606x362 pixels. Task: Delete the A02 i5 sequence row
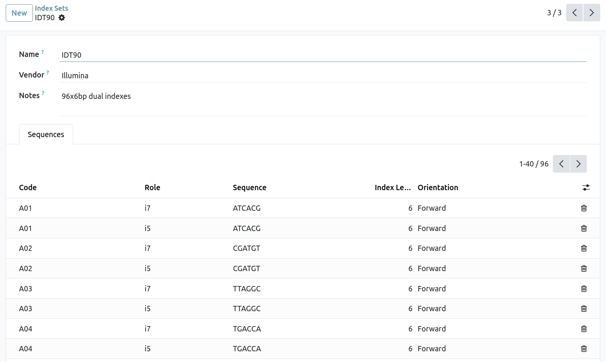583,268
